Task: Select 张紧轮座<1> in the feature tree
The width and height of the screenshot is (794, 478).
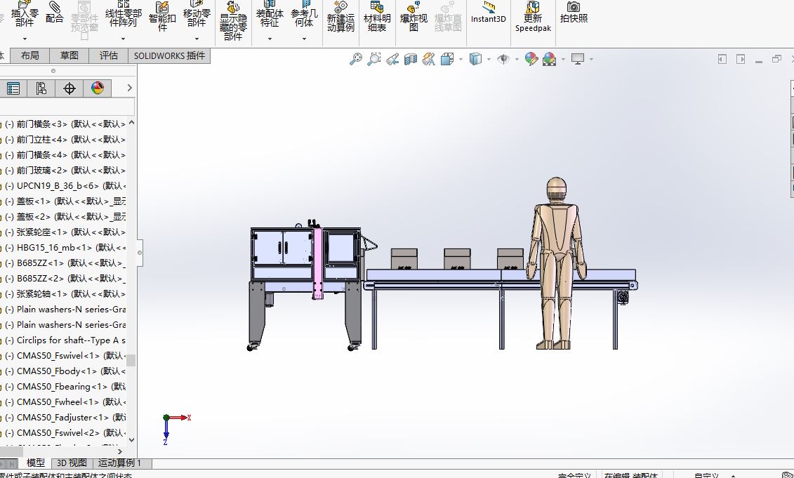Action: [65, 232]
